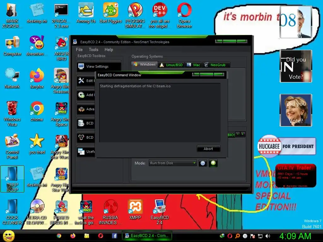The width and height of the screenshot is (323, 242).
Task: Open the DEV C++ desktop icon
Action: coord(160,15)
